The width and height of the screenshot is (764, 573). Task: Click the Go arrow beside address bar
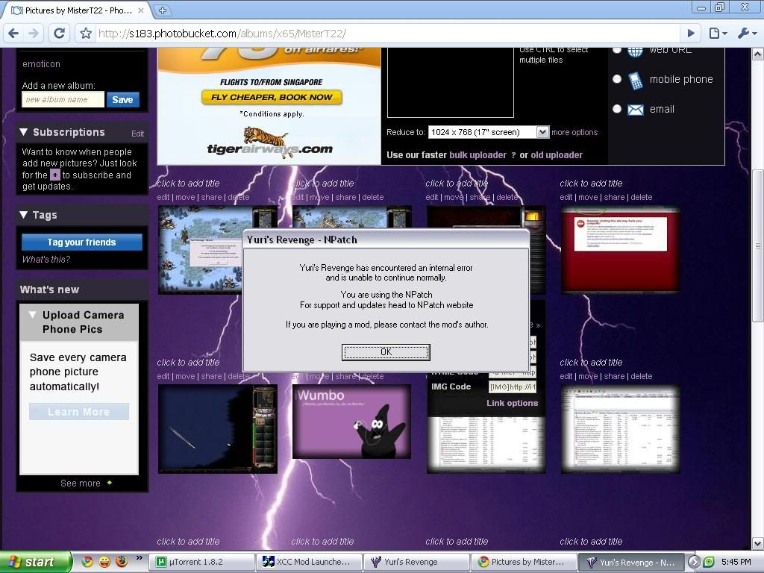(x=691, y=33)
